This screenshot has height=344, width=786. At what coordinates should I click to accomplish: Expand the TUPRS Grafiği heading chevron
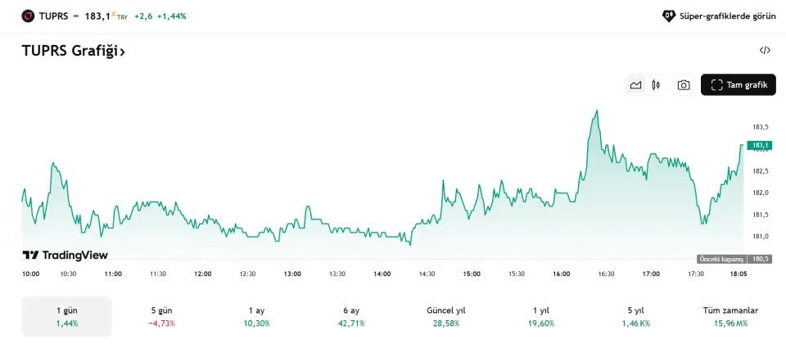123,52
